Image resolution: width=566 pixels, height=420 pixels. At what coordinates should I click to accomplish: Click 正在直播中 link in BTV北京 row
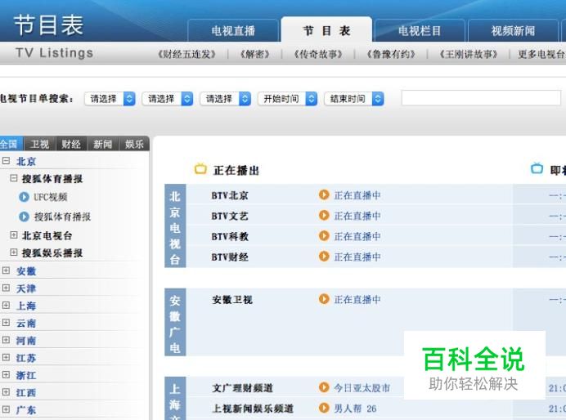coord(357,195)
